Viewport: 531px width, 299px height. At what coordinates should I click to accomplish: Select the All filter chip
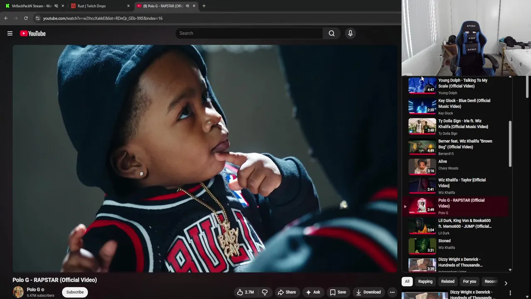(407, 282)
